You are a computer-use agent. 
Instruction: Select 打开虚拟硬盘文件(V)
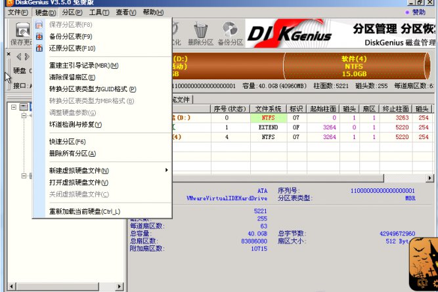click(x=79, y=182)
